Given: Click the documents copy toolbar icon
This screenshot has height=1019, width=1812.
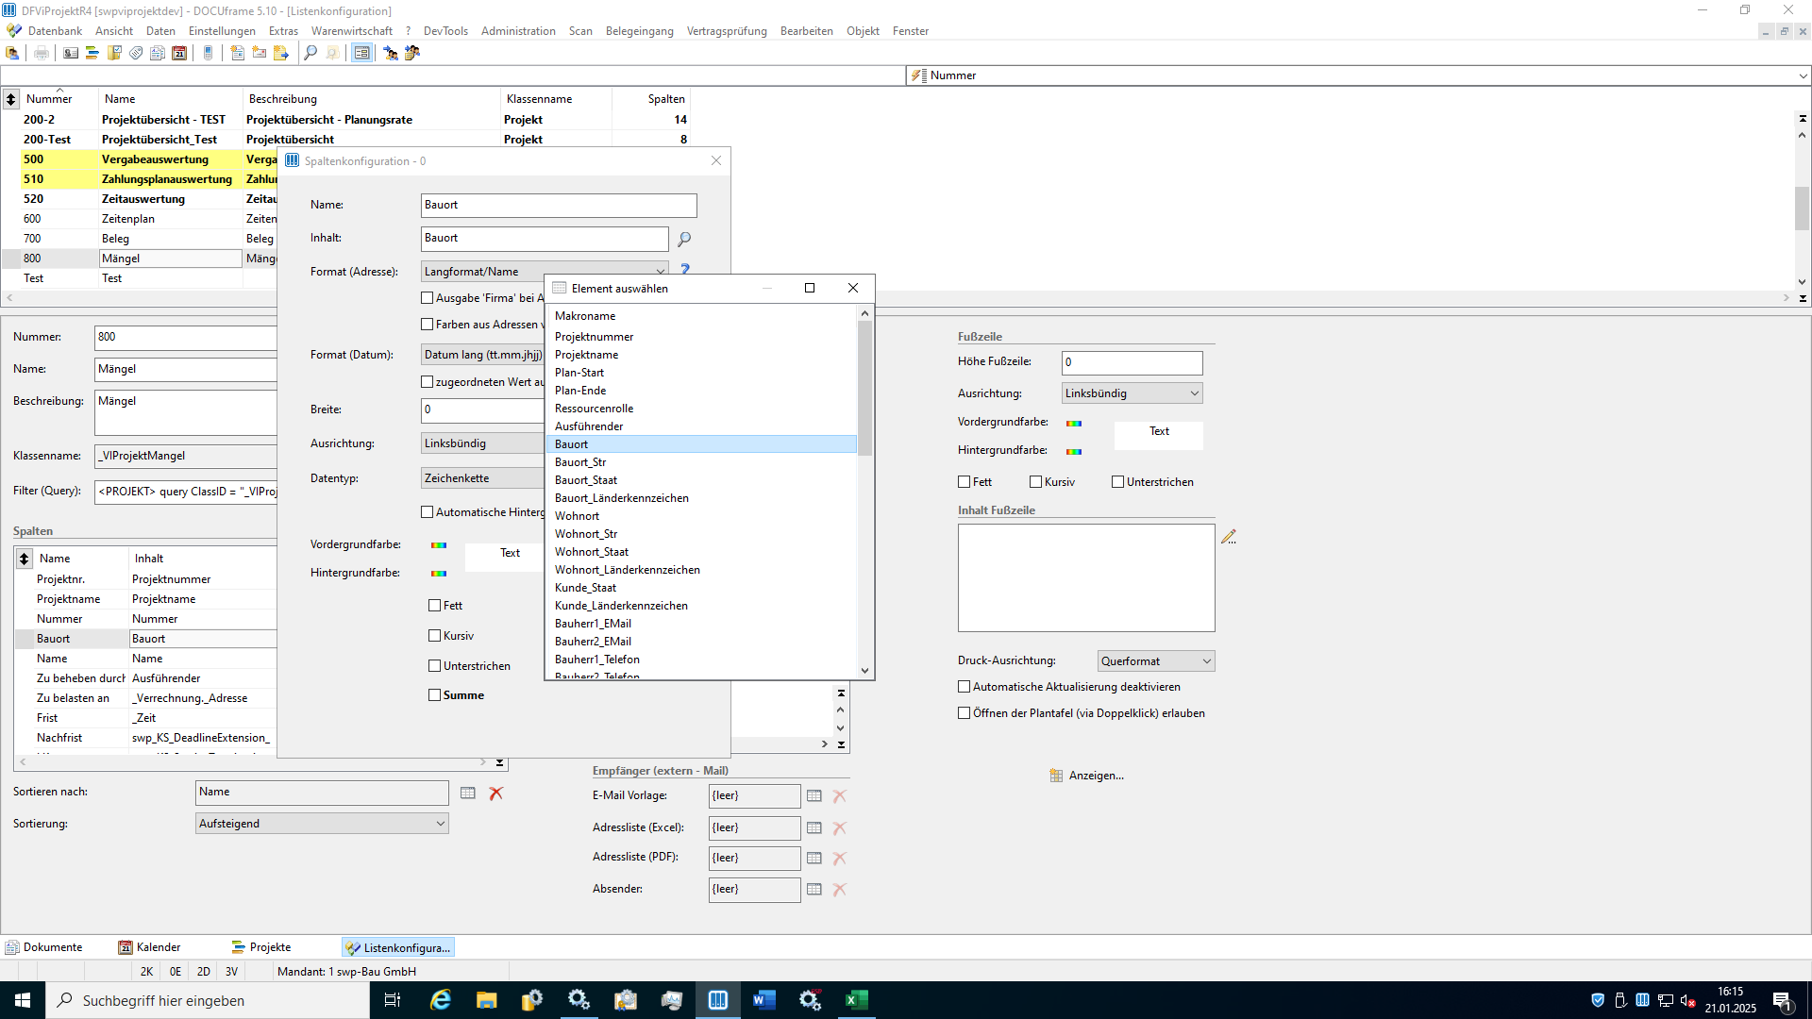Looking at the screenshot, I should (158, 54).
